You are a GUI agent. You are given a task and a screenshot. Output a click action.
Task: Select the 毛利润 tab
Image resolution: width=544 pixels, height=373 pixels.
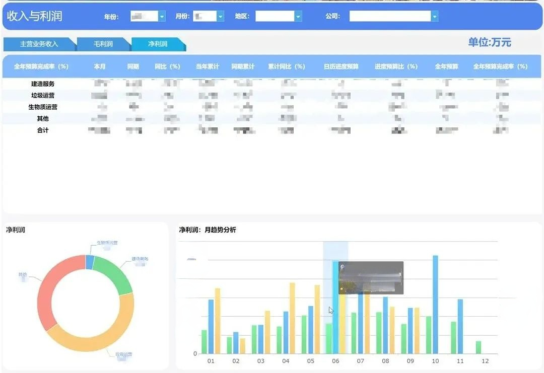point(103,44)
